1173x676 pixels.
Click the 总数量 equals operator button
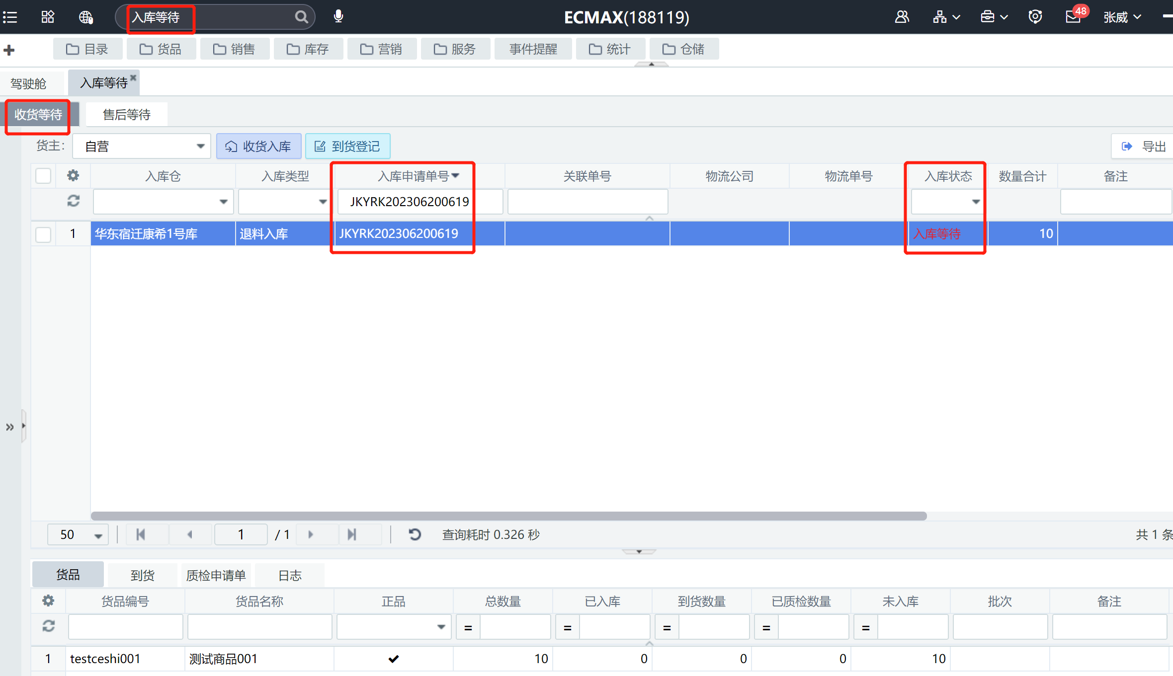point(468,627)
